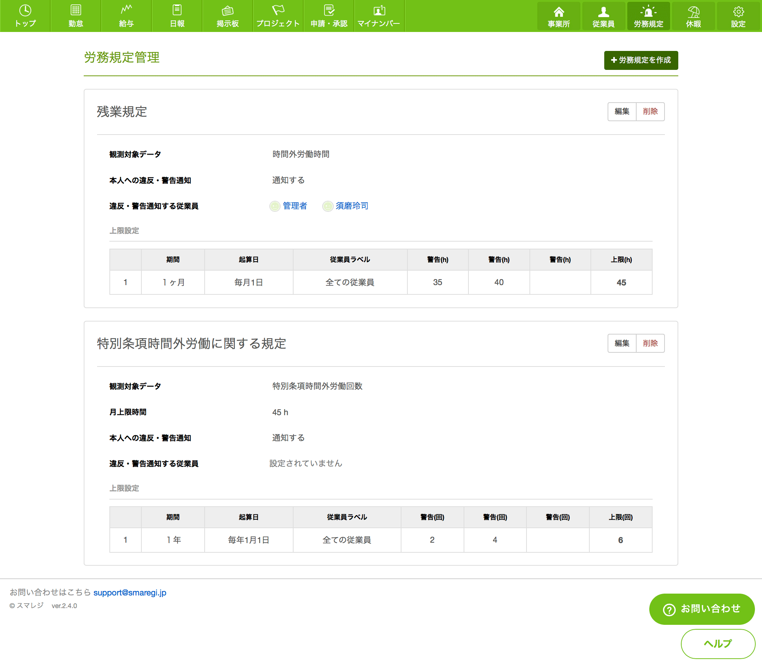Open the 給与 graph icon

[x=127, y=9]
